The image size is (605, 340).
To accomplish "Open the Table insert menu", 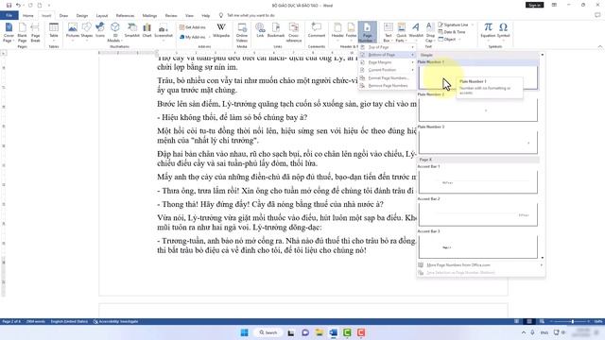I will click(x=54, y=32).
